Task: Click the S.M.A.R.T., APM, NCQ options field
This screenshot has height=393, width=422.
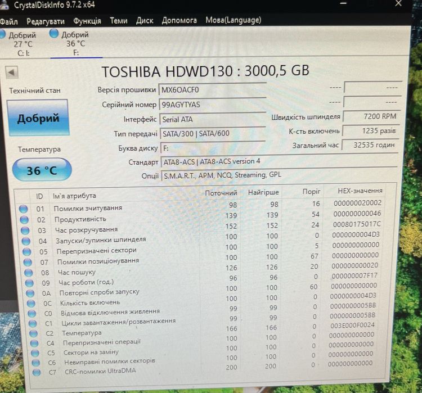Action: 279,175
